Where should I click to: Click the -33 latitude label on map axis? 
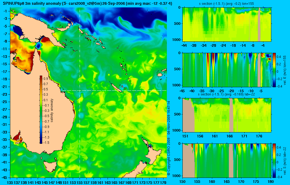tap(4, 132)
